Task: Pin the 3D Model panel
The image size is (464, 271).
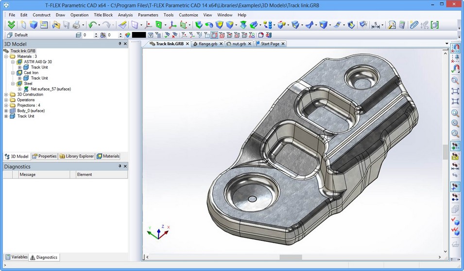Action: click(x=120, y=44)
